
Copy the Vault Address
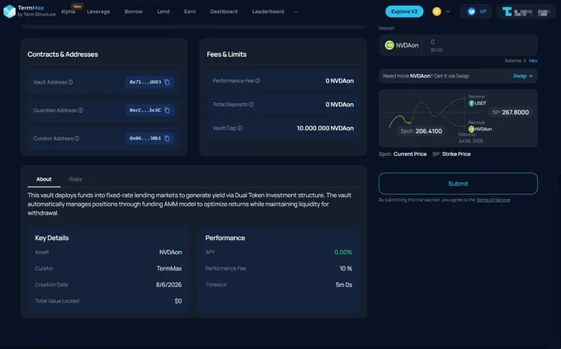click(167, 83)
